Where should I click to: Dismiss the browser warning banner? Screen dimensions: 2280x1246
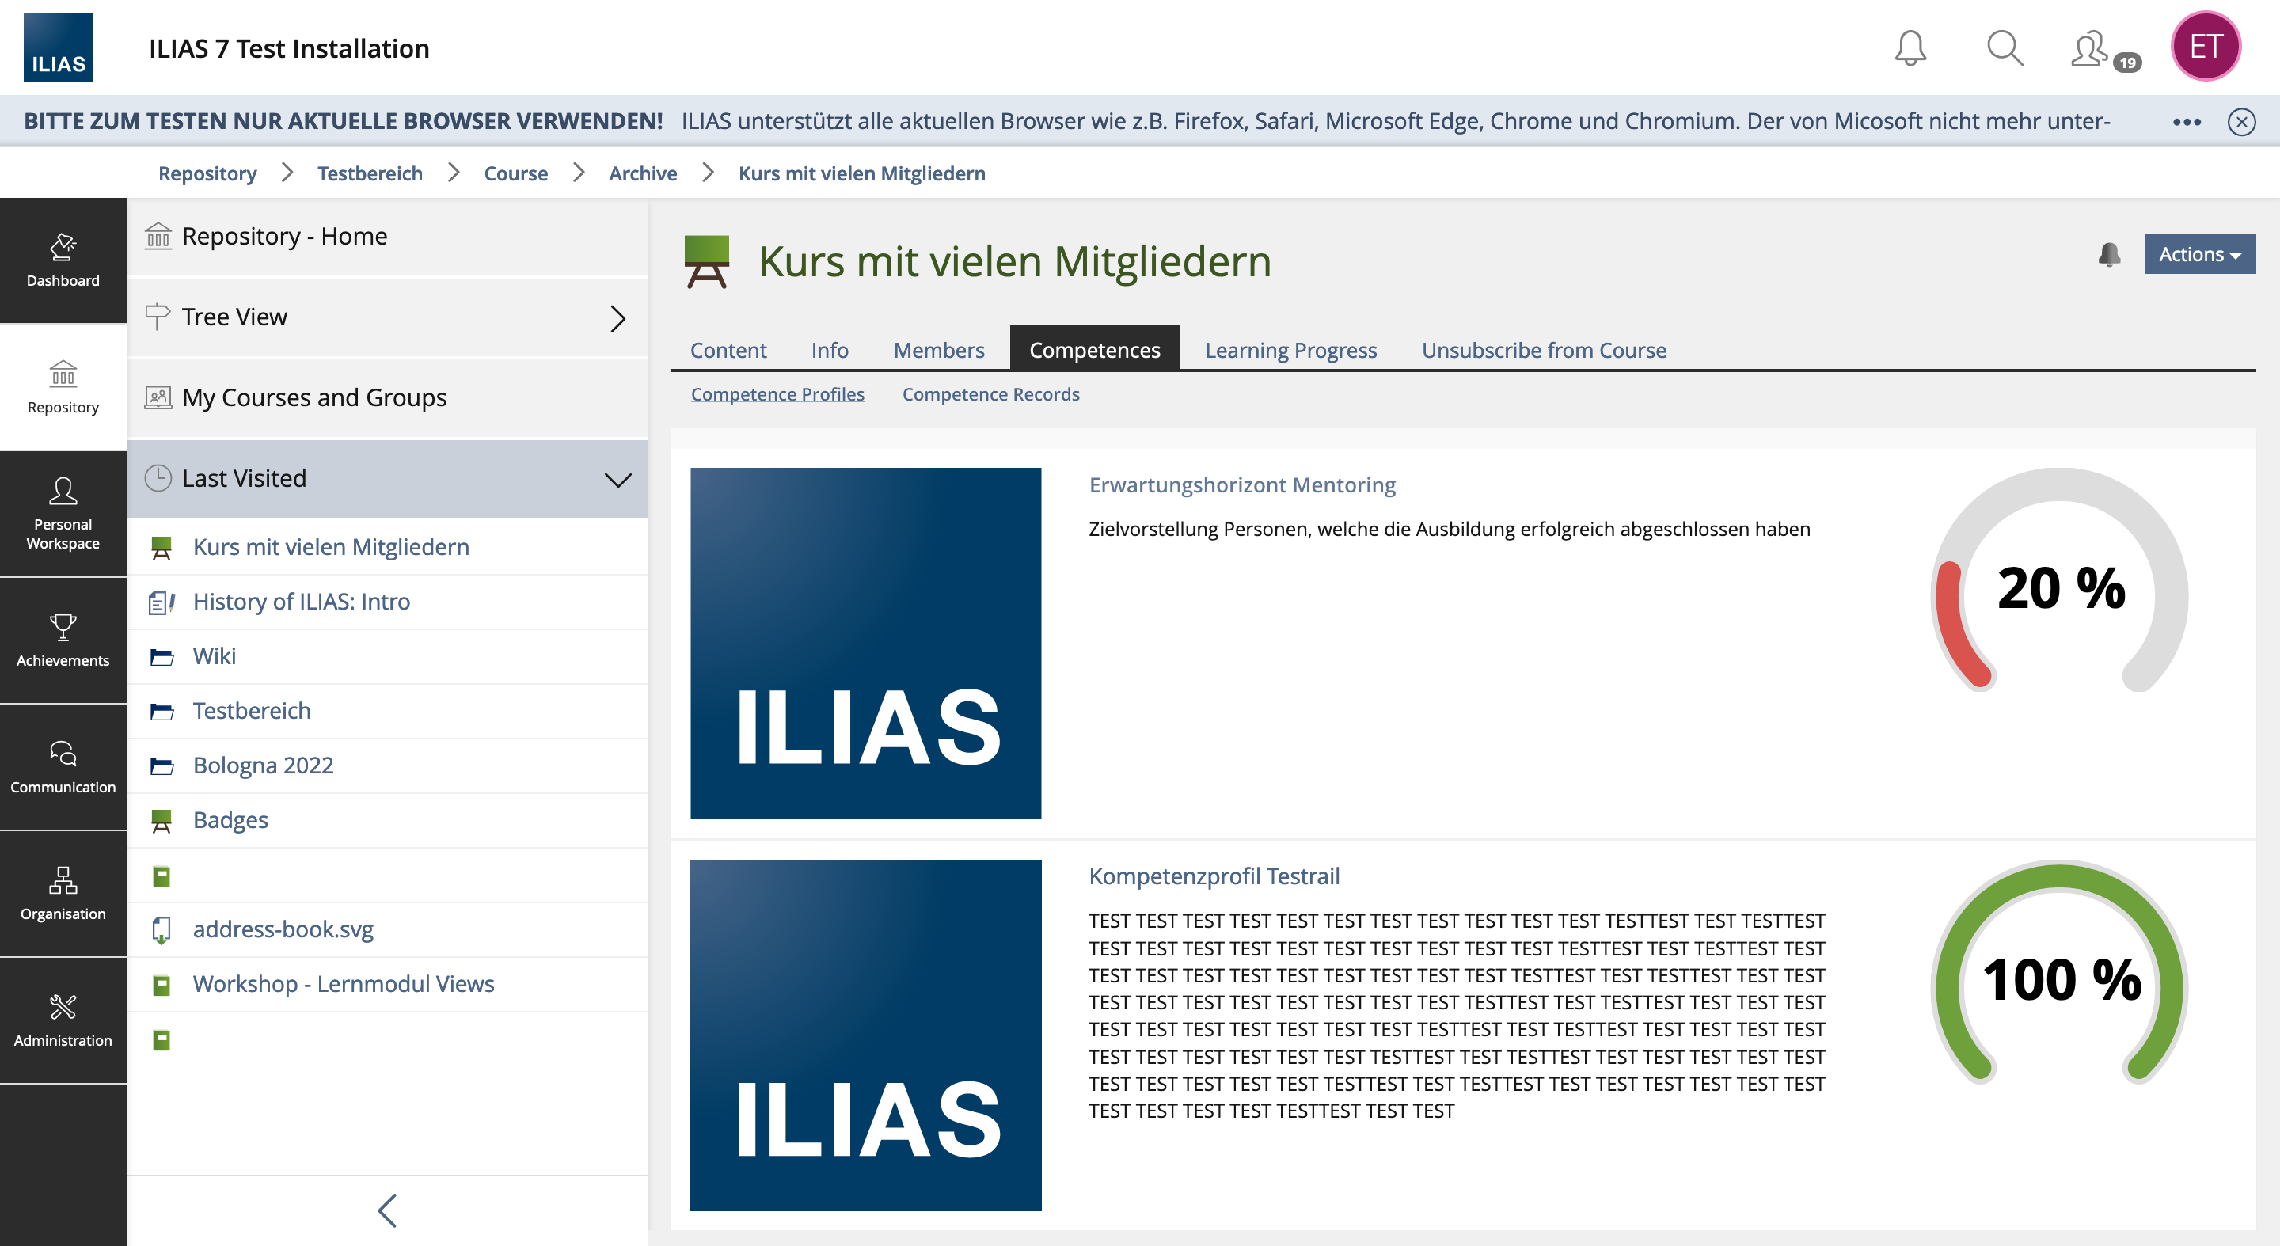[x=2240, y=121]
